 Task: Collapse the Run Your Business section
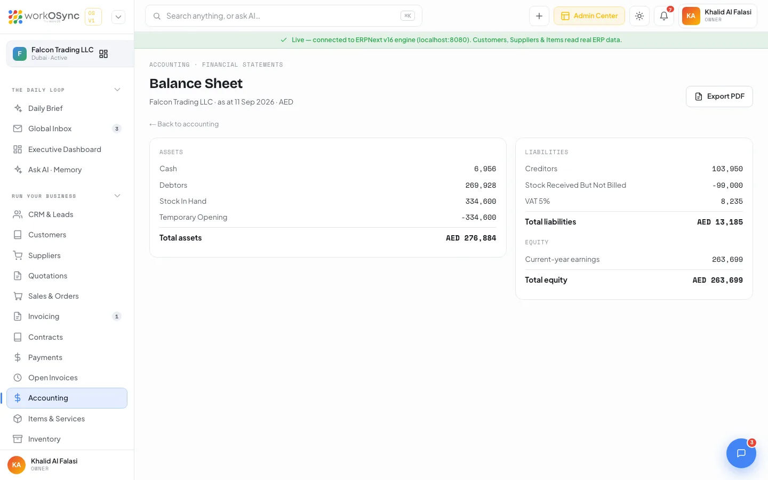(117, 196)
